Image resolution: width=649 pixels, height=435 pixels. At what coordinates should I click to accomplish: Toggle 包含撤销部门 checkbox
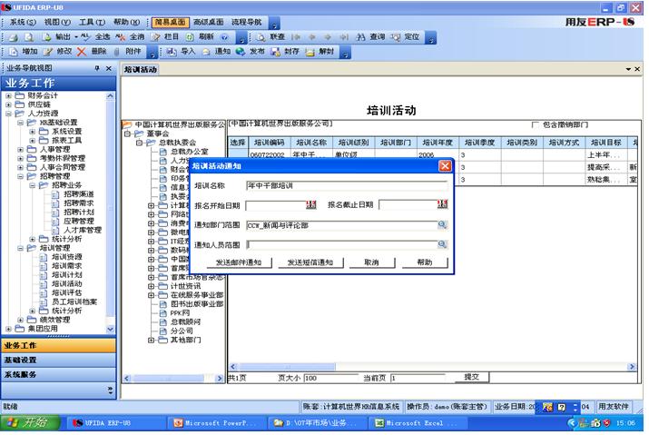point(536,125)
